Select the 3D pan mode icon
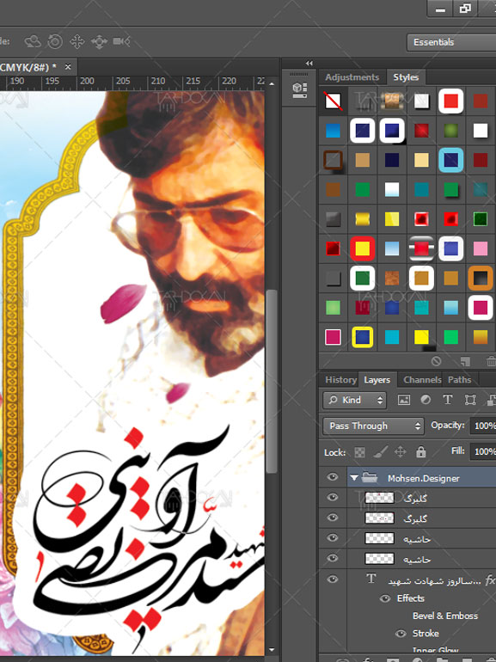496x662 pixels. pos(77,41)
